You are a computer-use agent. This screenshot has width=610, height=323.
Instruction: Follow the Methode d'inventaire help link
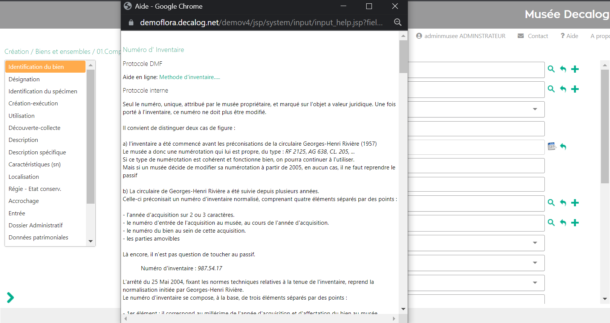pos(190,77)
